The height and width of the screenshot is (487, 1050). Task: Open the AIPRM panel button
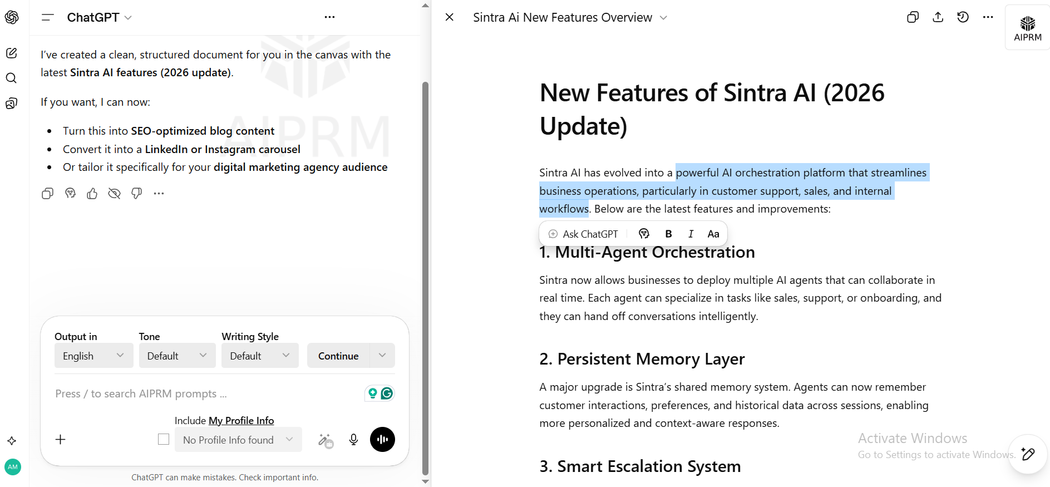point(1028,28)
